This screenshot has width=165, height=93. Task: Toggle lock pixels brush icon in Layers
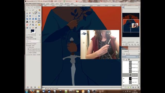click(127, 59)
